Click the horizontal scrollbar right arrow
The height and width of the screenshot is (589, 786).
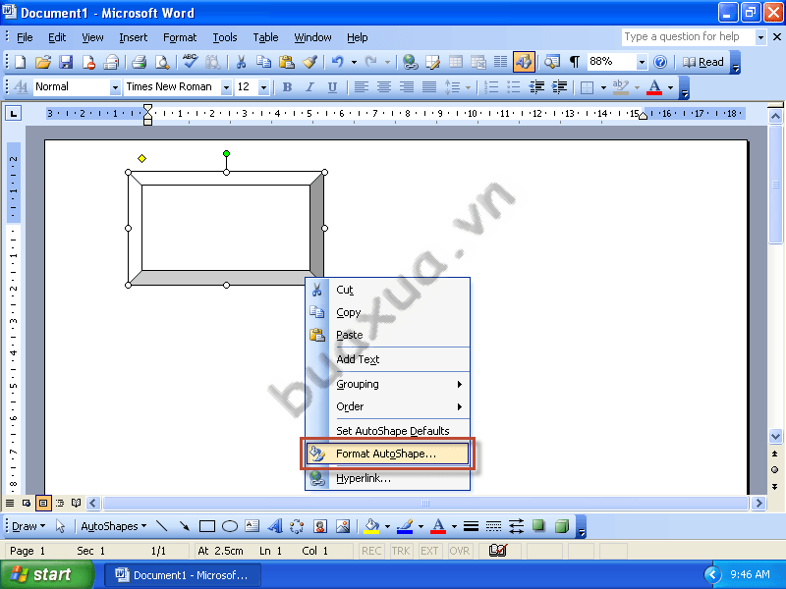coord(758,503)
